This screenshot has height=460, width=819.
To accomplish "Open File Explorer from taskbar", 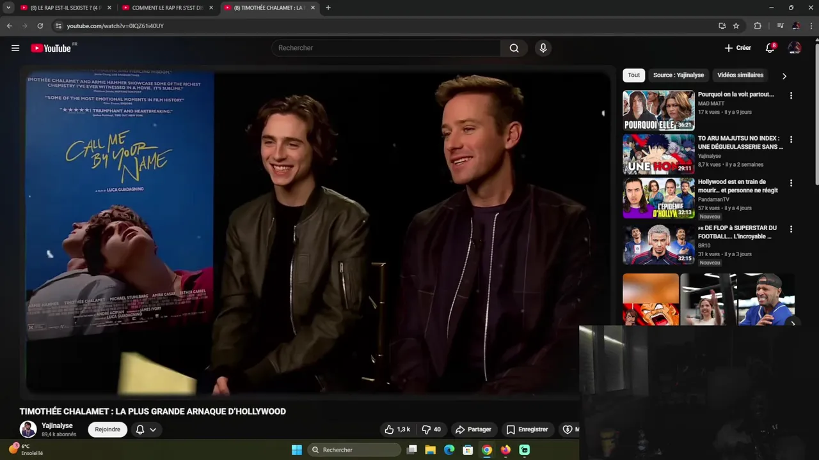I will 431,450.
